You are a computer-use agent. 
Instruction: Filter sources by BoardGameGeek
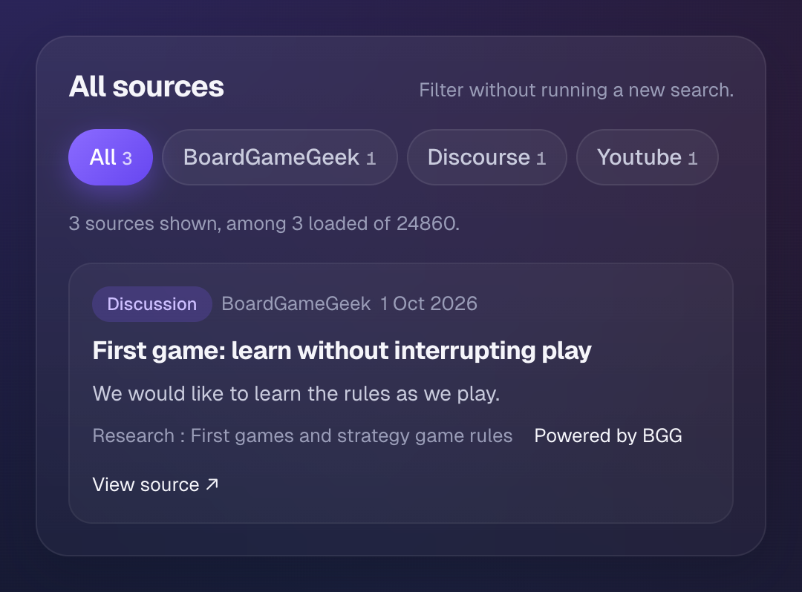[x=280, y=157]
